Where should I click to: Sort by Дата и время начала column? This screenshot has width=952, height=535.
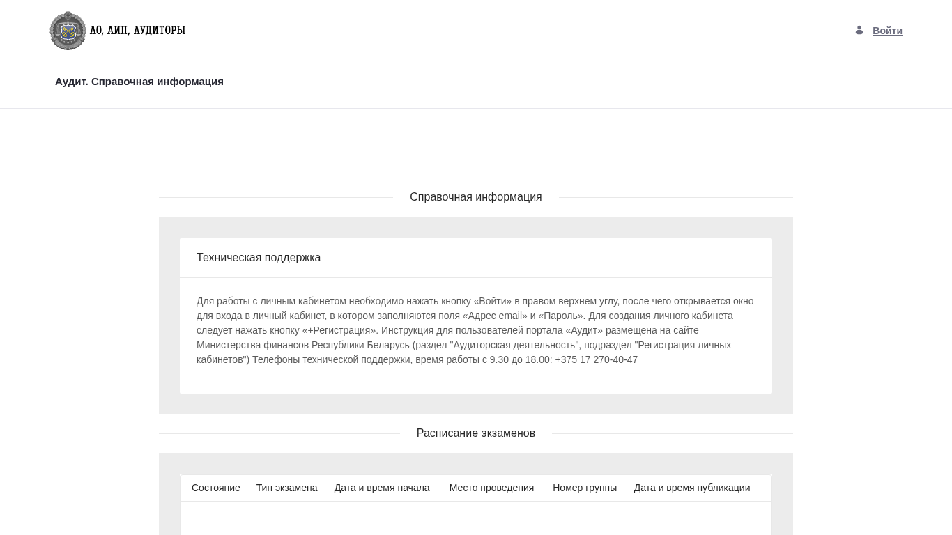point(382,488)
